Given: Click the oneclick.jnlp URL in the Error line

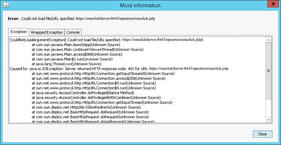Looking at the screenshot, I should point(115,18).
